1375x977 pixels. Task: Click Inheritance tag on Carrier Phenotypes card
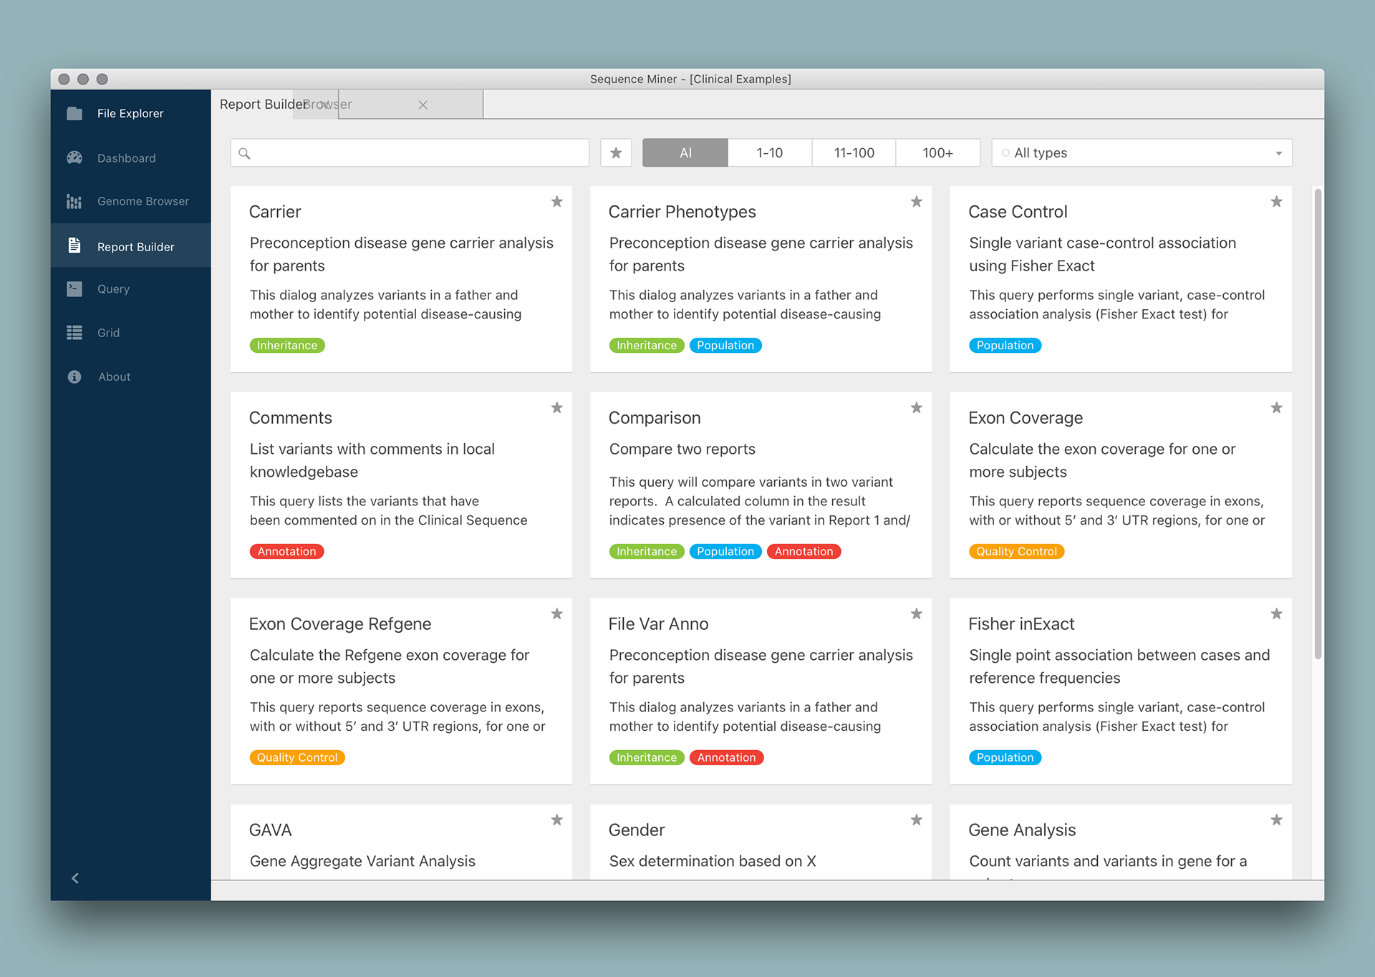point(647,345)
